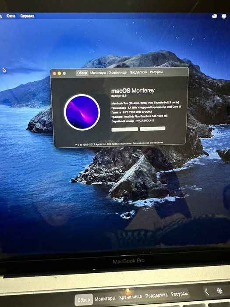This screenshot has width=230, height=307.
Task: Expand the Touch Bar control strip chevron
Action: (x=207, y=292)
